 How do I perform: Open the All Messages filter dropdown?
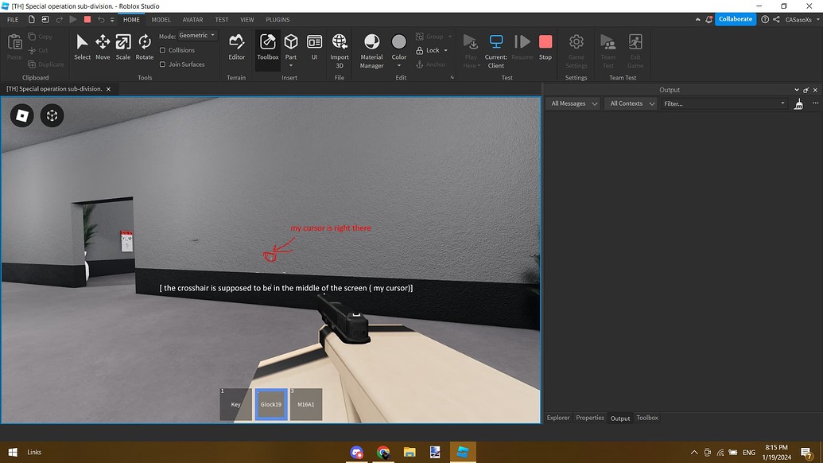pyautogui.click(x=572, y=103)
